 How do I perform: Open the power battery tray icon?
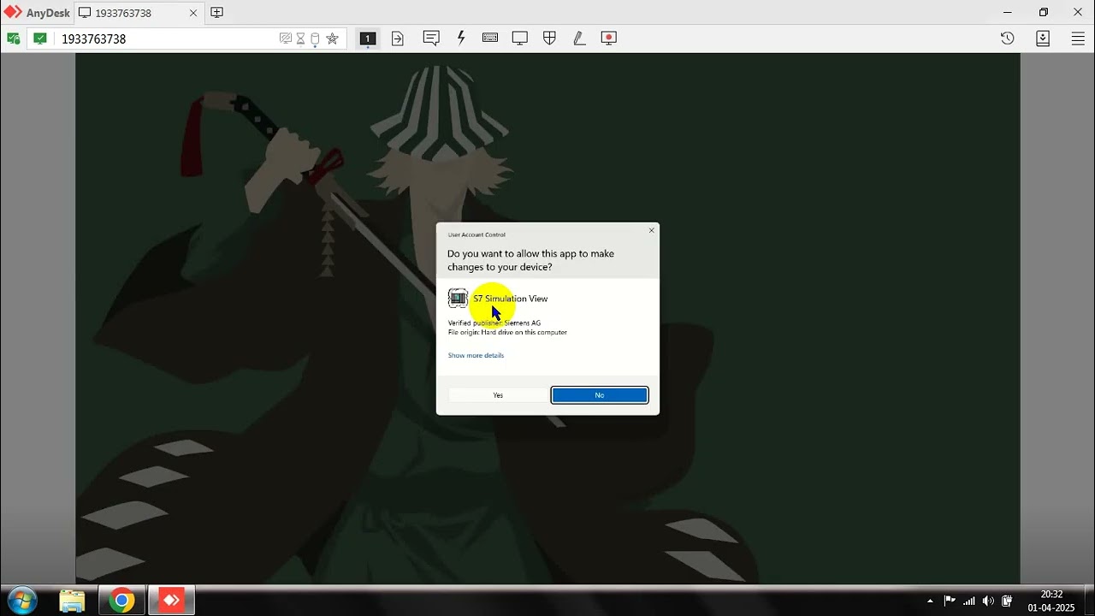click(x=1008, y=601)
